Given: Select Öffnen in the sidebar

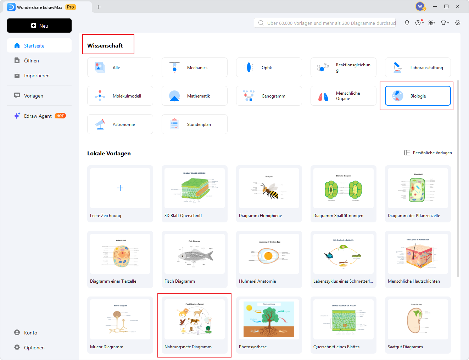Looking at the screenshot, I should pos(31,61).
